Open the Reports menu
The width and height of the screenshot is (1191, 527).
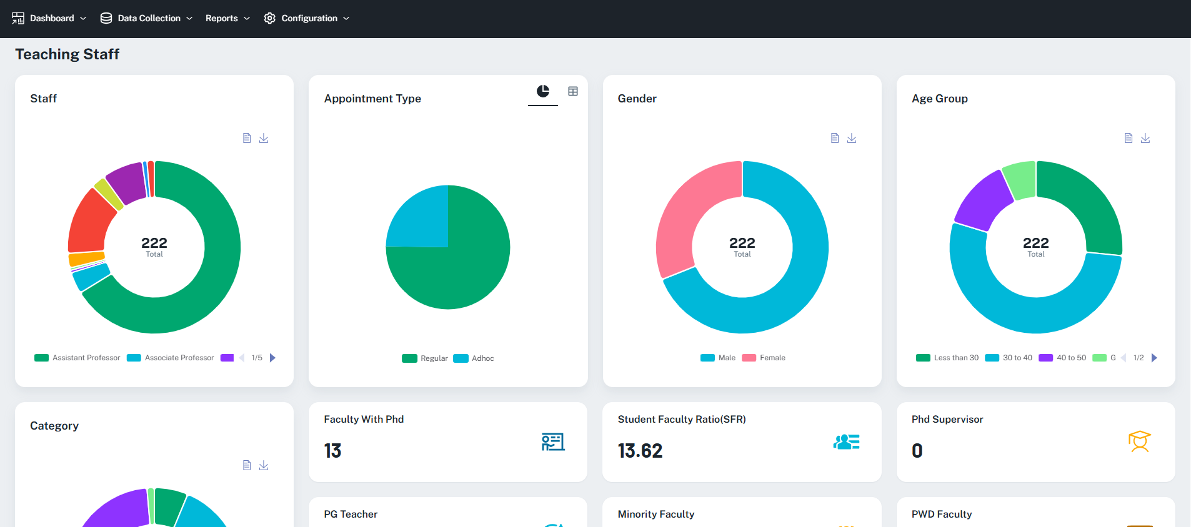[x=227, y=18]
